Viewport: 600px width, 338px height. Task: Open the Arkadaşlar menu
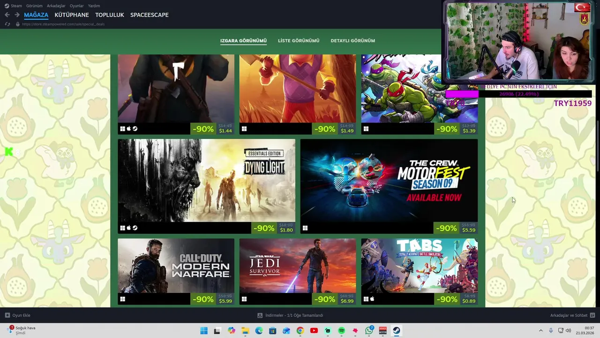click(56, 6)
